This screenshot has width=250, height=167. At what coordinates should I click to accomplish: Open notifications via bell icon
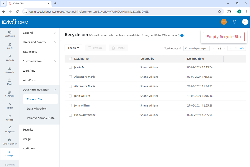[x=234, y=21]
